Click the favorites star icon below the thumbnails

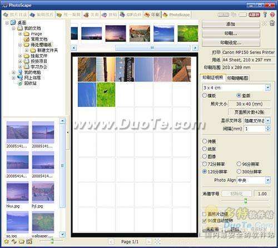point(7,241)
